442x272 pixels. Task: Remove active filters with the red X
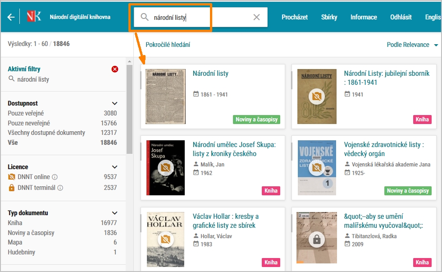pos(115,69)
